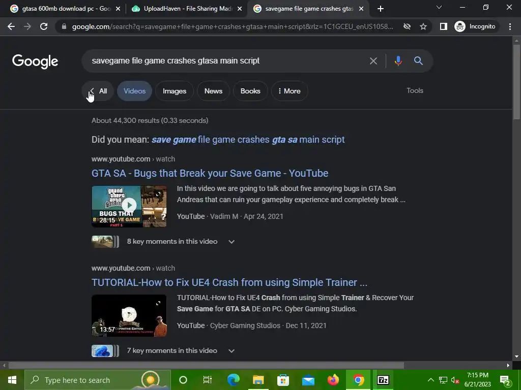
Task: Click the horizontal page scrollbar
Action: point(206,365)
